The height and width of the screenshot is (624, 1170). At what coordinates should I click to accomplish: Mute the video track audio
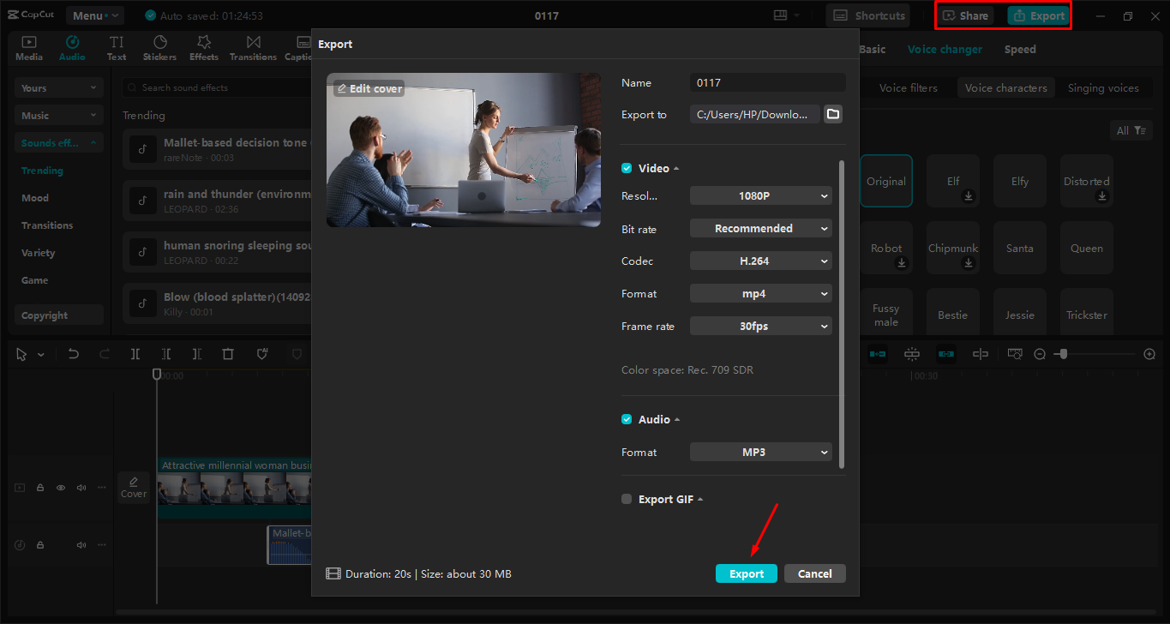81,488
